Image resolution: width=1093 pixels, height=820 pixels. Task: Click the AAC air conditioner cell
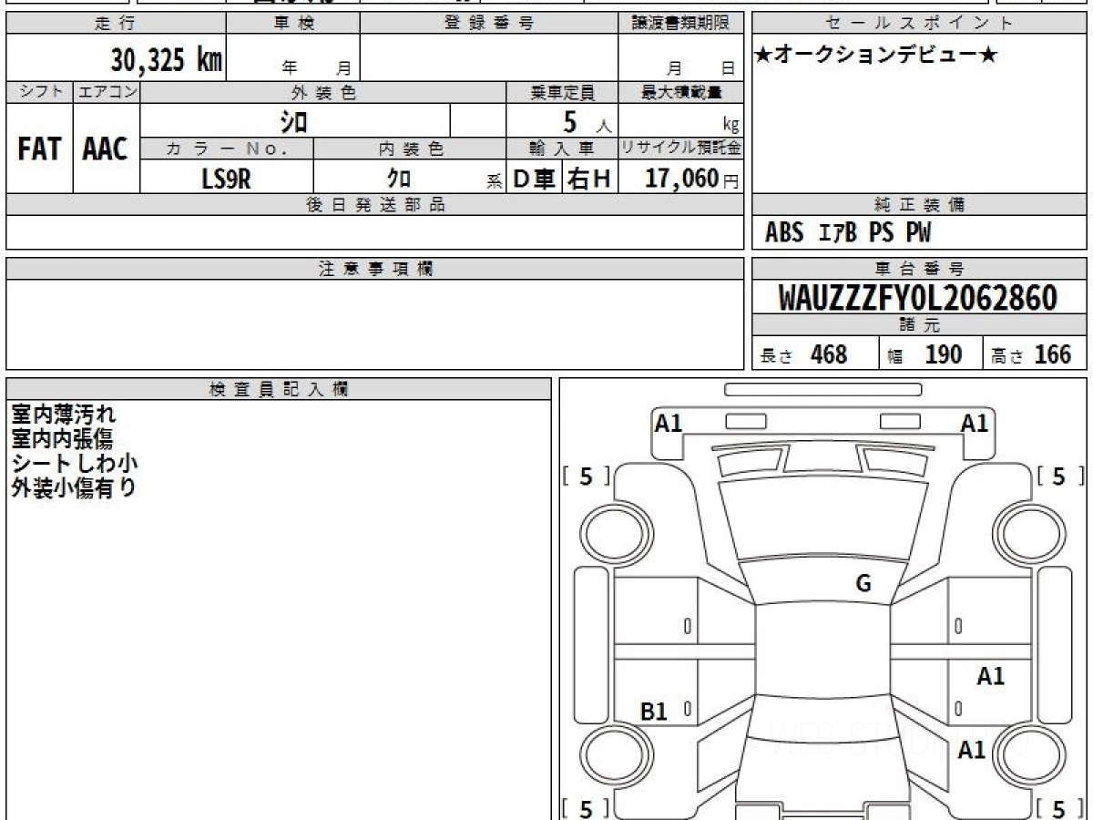[106, 149]
